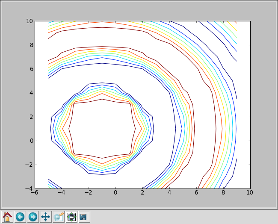
Task: Click the x-axis tick label 8
Action: point(223,193)
